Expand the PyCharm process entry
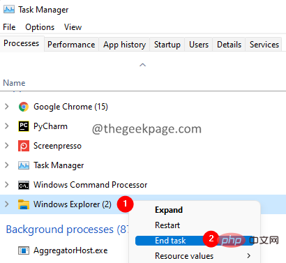The height and width of the screenshot is (263, 286). (x=7, y=126)
